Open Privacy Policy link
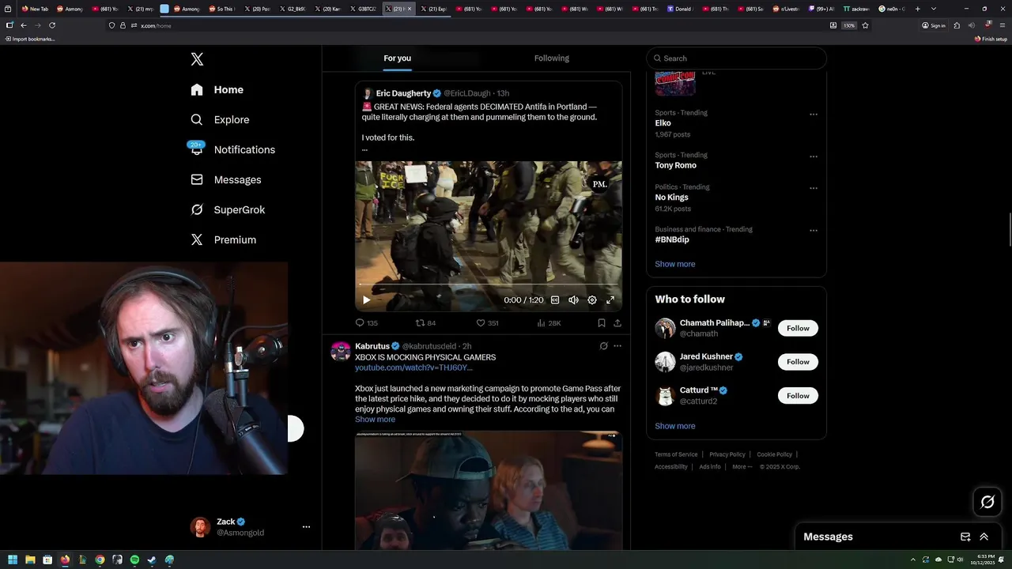This screenshot has height=569, width=1012. (x=727, y=454)
